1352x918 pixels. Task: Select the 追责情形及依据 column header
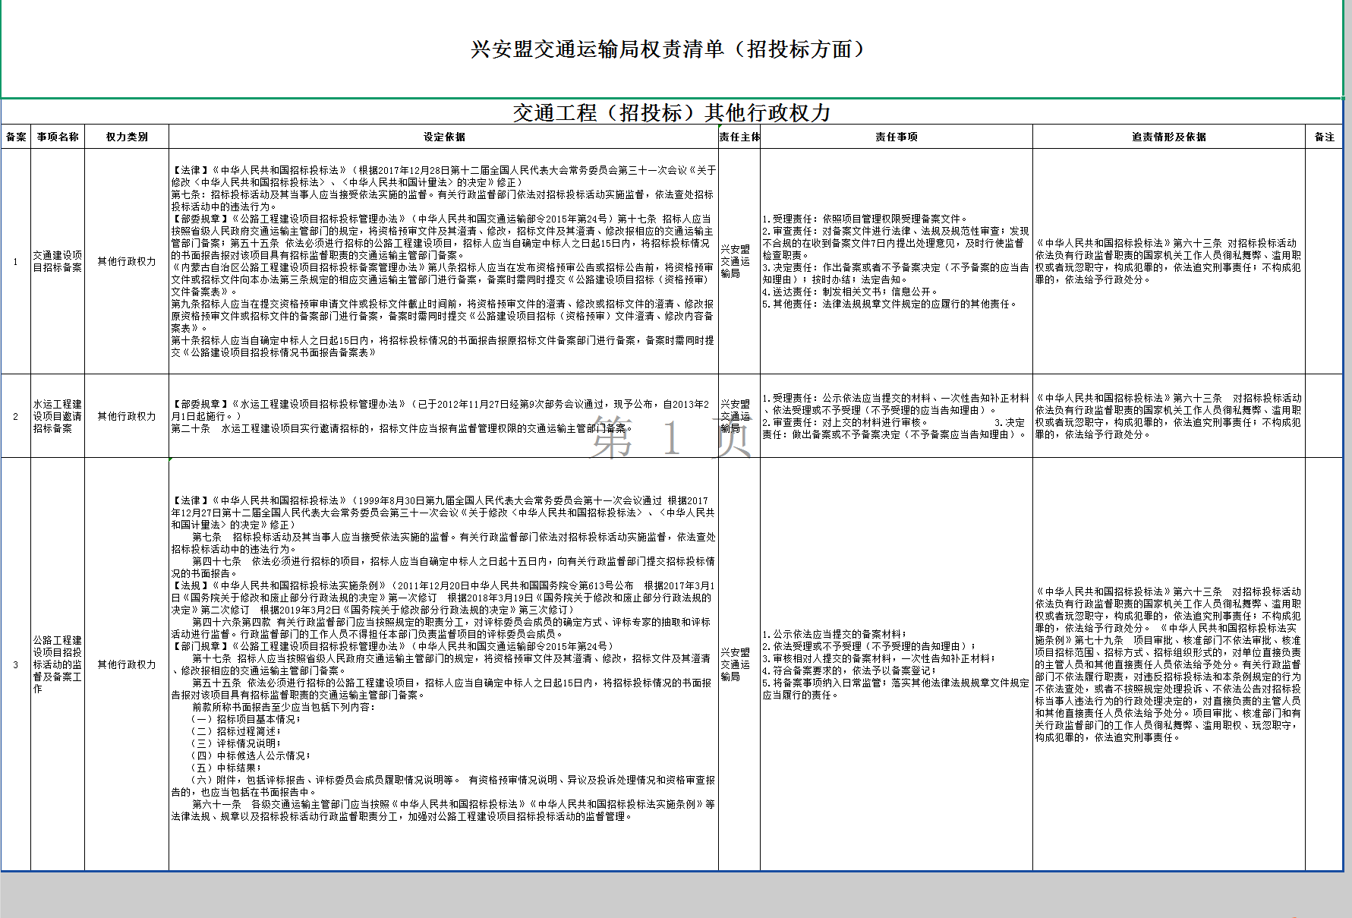pos(1168,137)
